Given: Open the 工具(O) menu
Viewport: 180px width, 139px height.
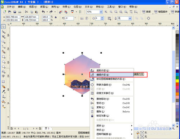Looking at the screenshot, I should (x=111, y=7).
